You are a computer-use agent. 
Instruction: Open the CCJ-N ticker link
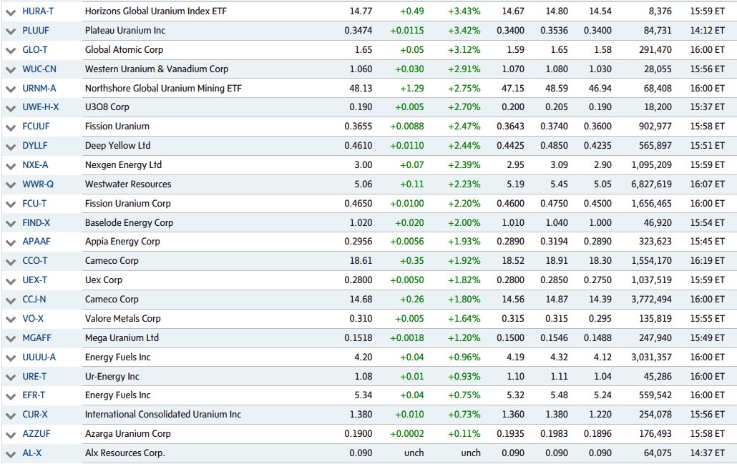pos(34,299)
